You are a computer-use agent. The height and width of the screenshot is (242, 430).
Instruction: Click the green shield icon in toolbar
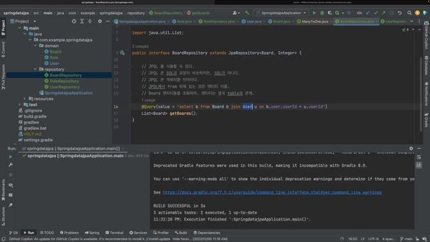click(x=425, y=13)
